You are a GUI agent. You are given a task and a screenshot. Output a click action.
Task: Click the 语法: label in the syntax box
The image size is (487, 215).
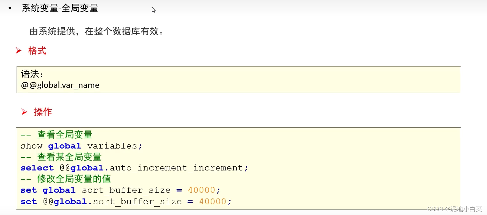[32, 74]
